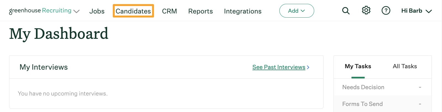Click the greenhouse Recruiting logo
The width and height of the screenshot is (442, 112).
pyautogui.click(x=40, y=11)
